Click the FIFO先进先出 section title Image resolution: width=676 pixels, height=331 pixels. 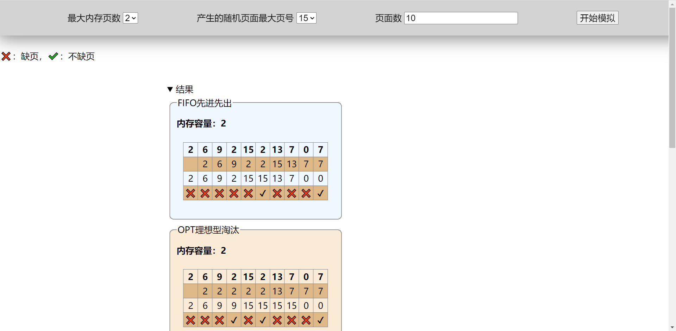pos(205,103)
